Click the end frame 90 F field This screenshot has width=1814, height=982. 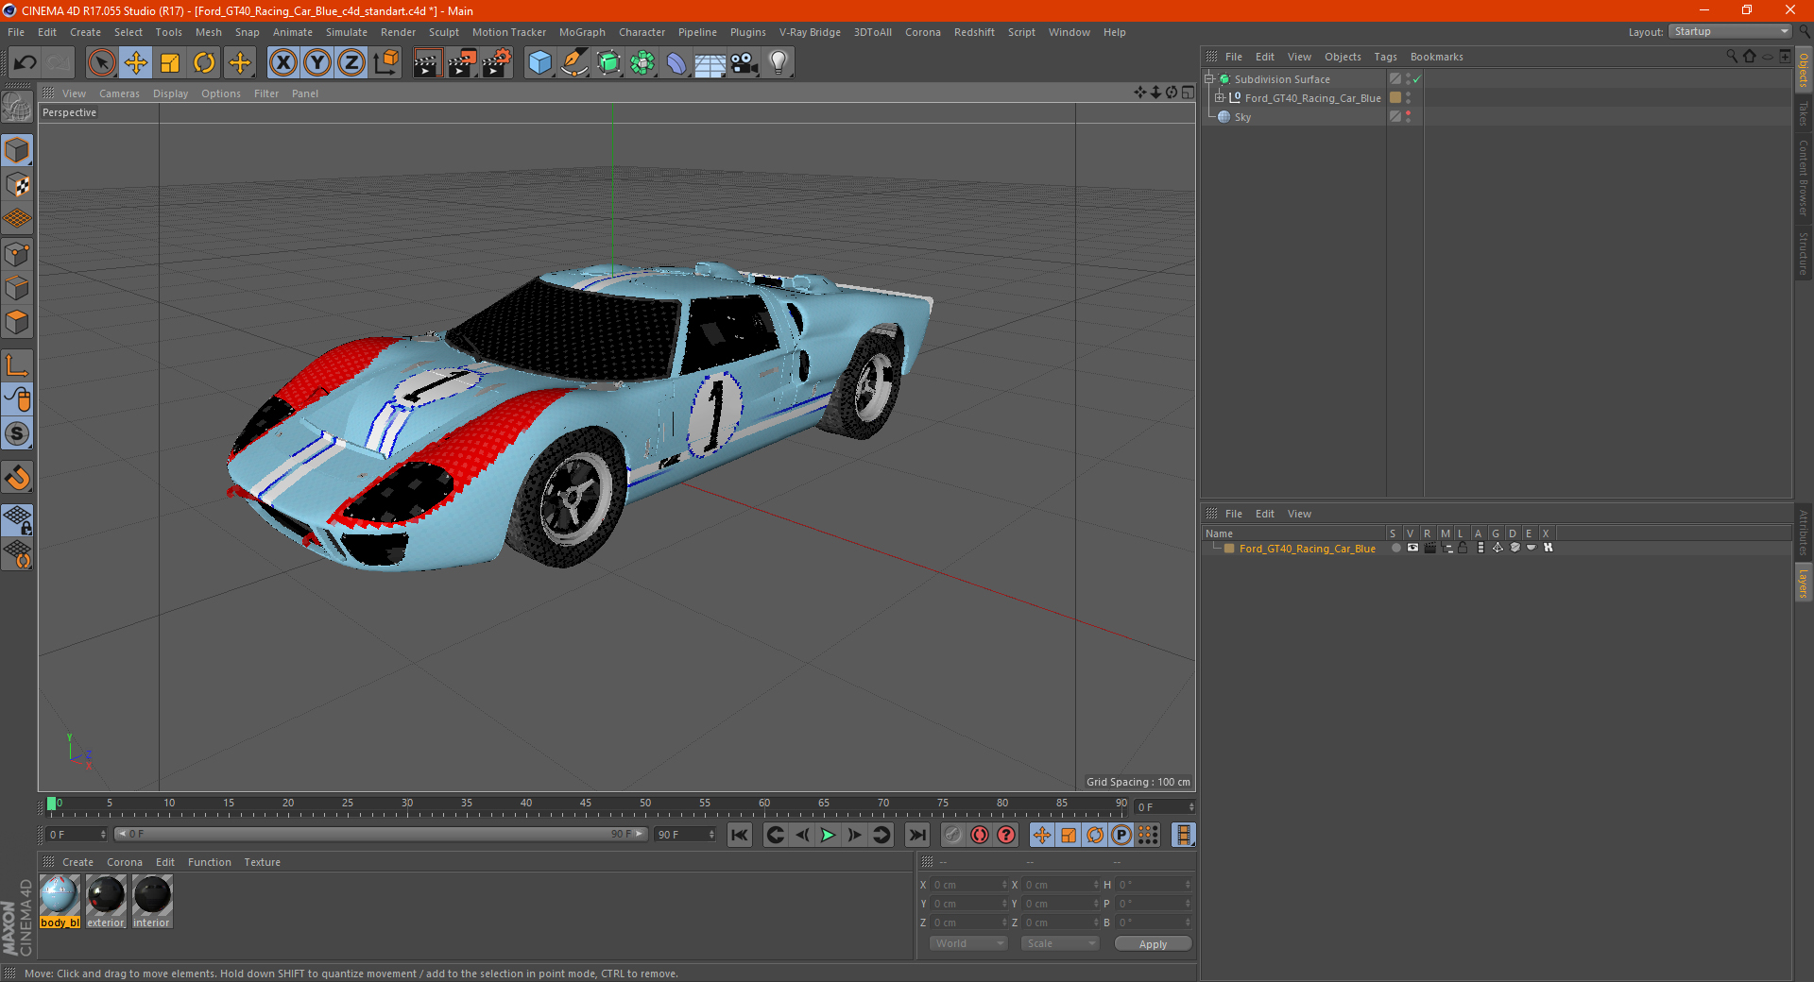[685, 835]
